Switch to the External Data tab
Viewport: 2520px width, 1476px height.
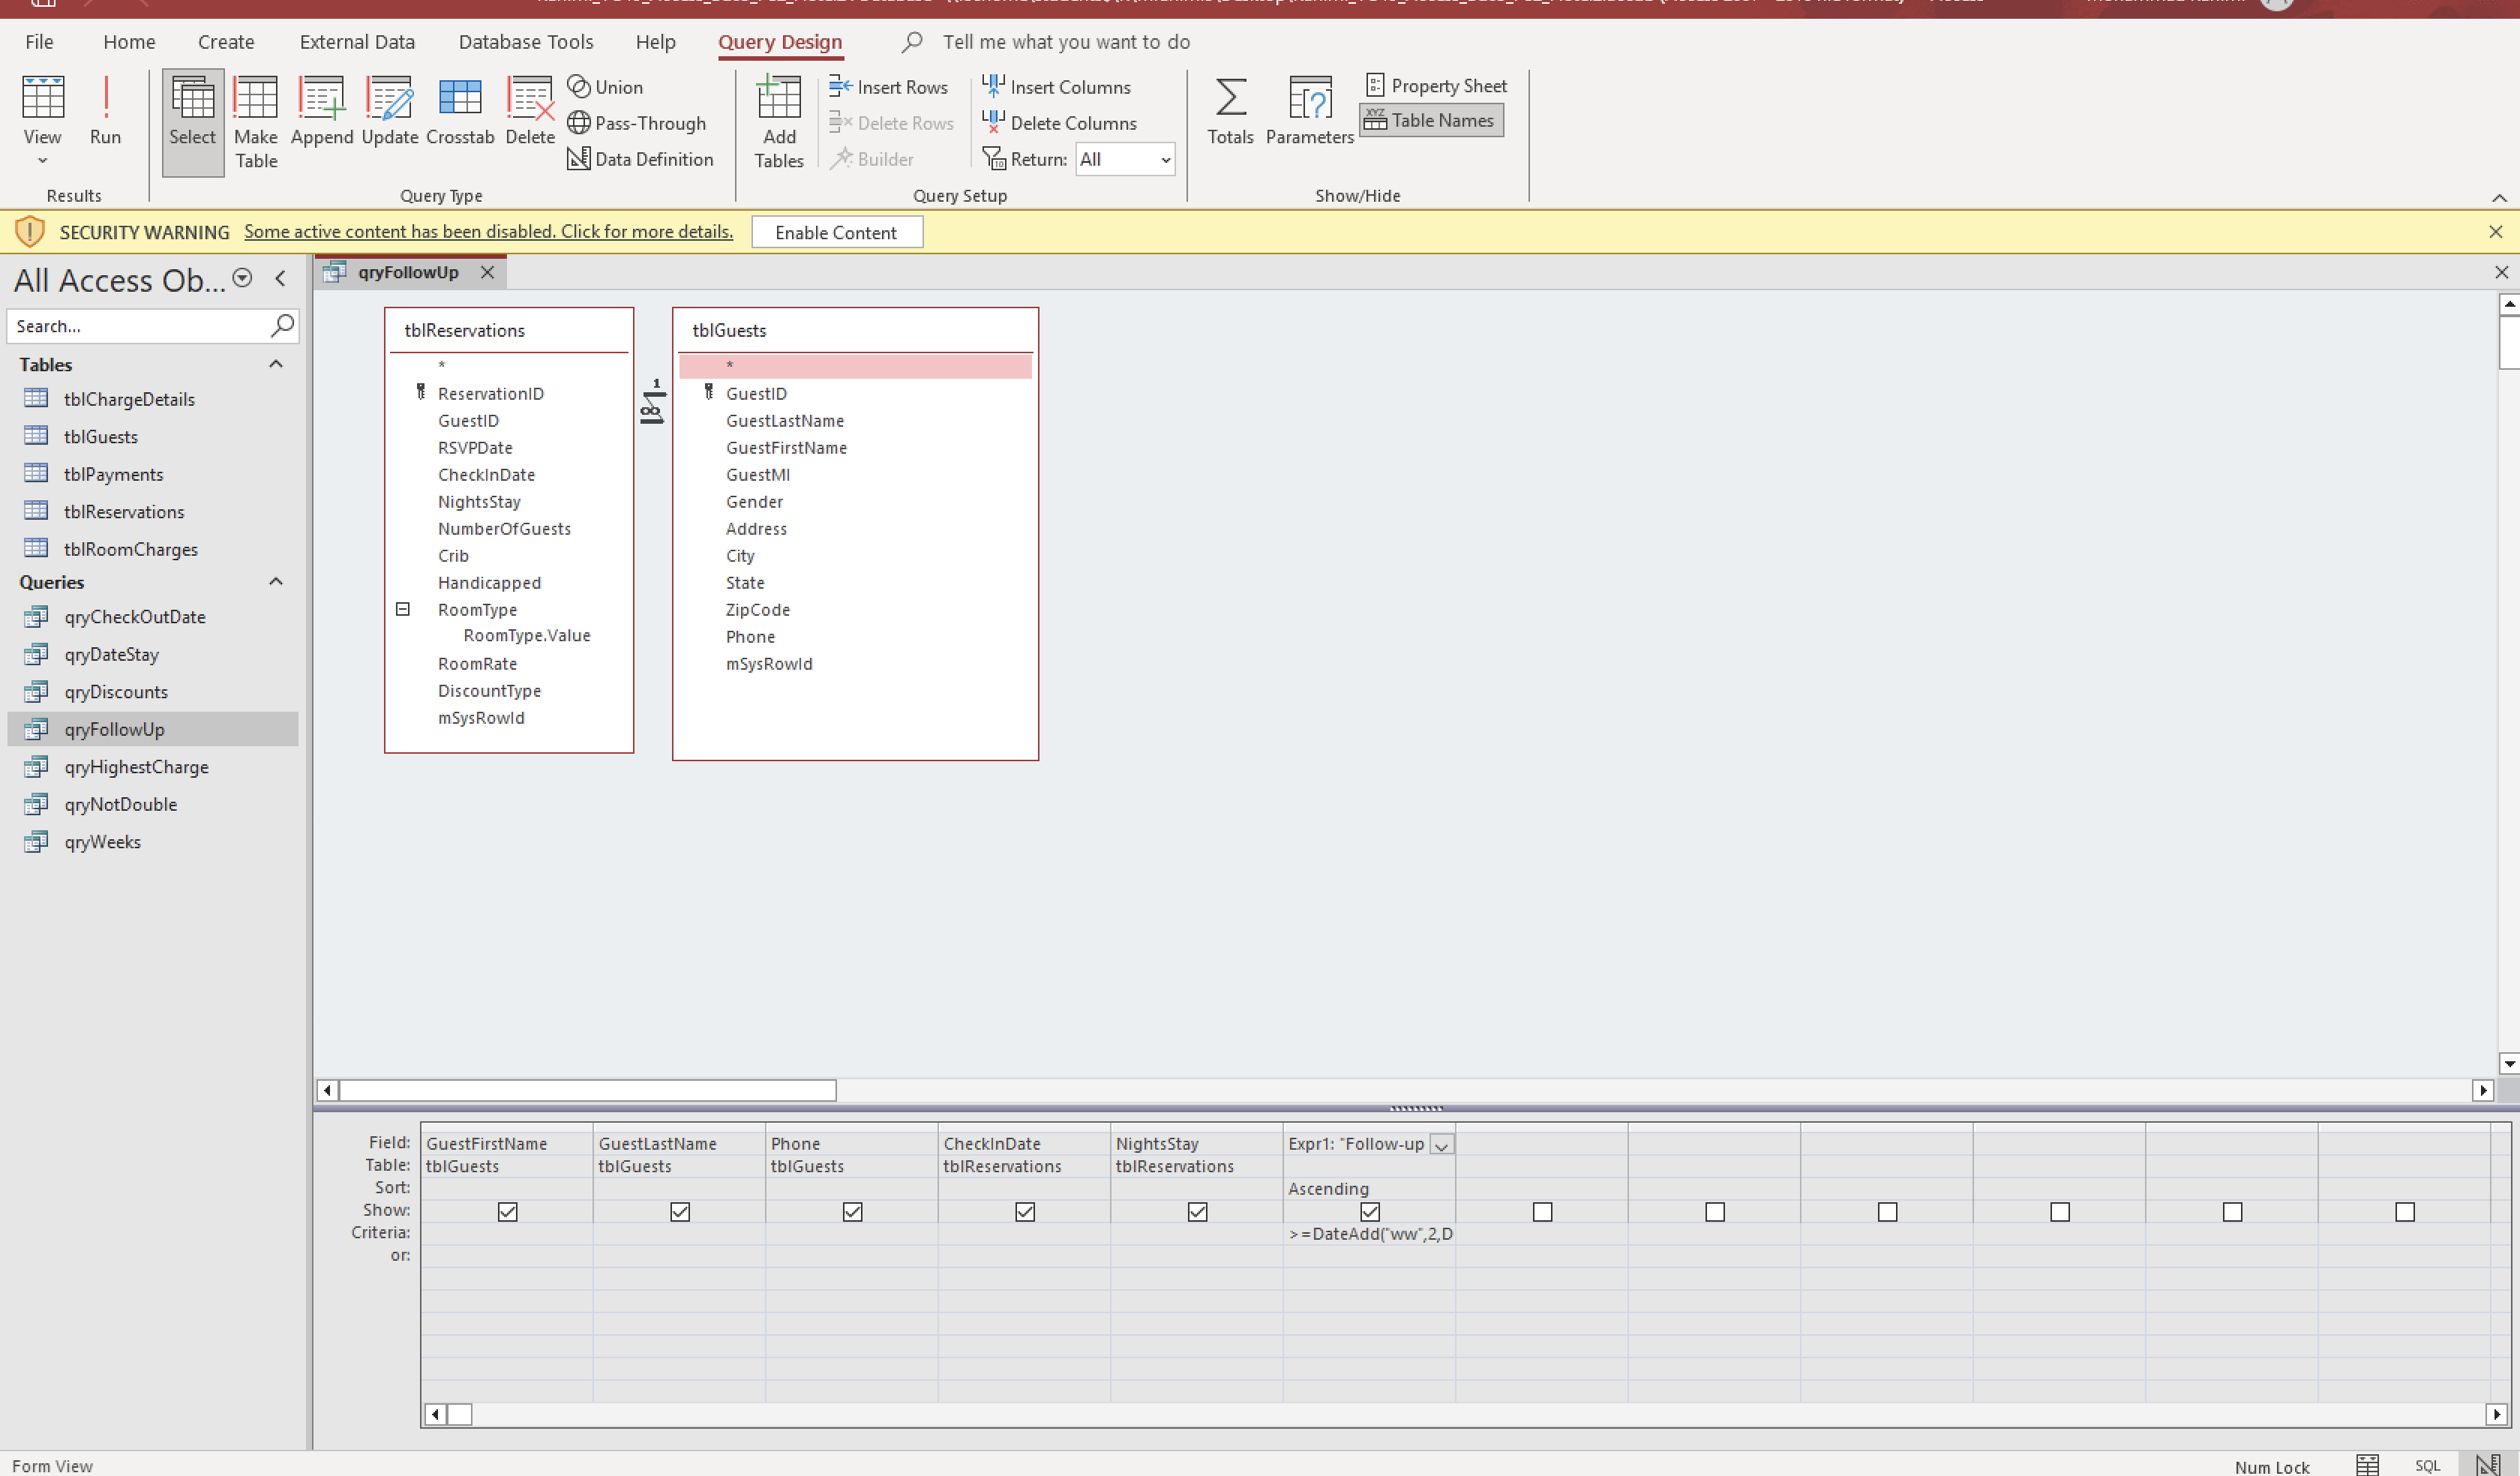pyautogui.click(x=357, y=42)
